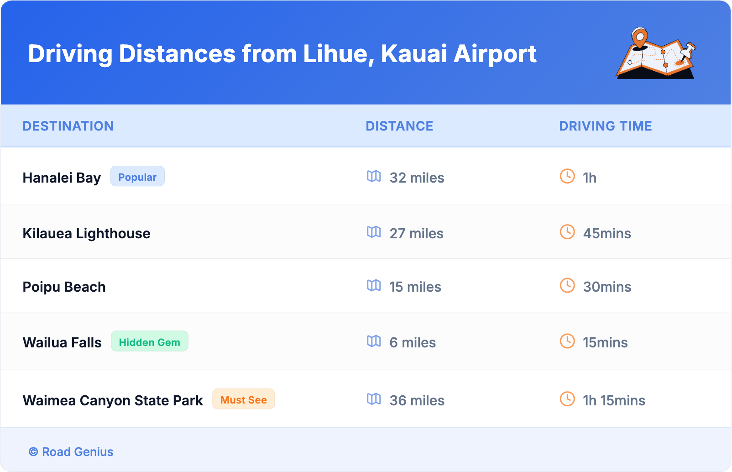Select the Kilauea Lighthouse destination
This screenshot has height=472, width=732.
(x=86, y=233)
